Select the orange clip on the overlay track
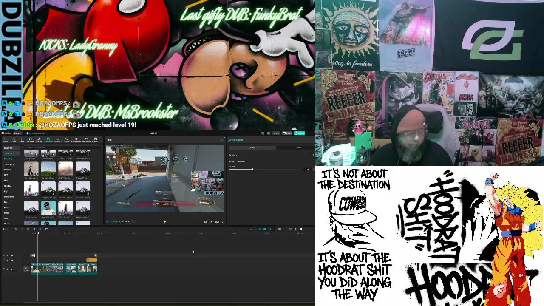 [92, 260]
